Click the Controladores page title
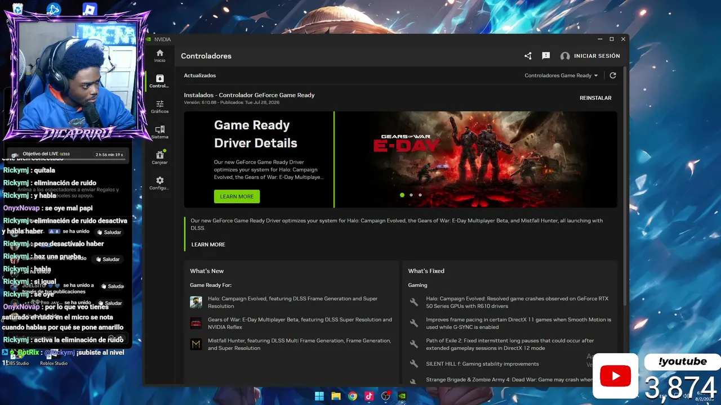Screen dimensions: 721x405 tap(206, 56)
